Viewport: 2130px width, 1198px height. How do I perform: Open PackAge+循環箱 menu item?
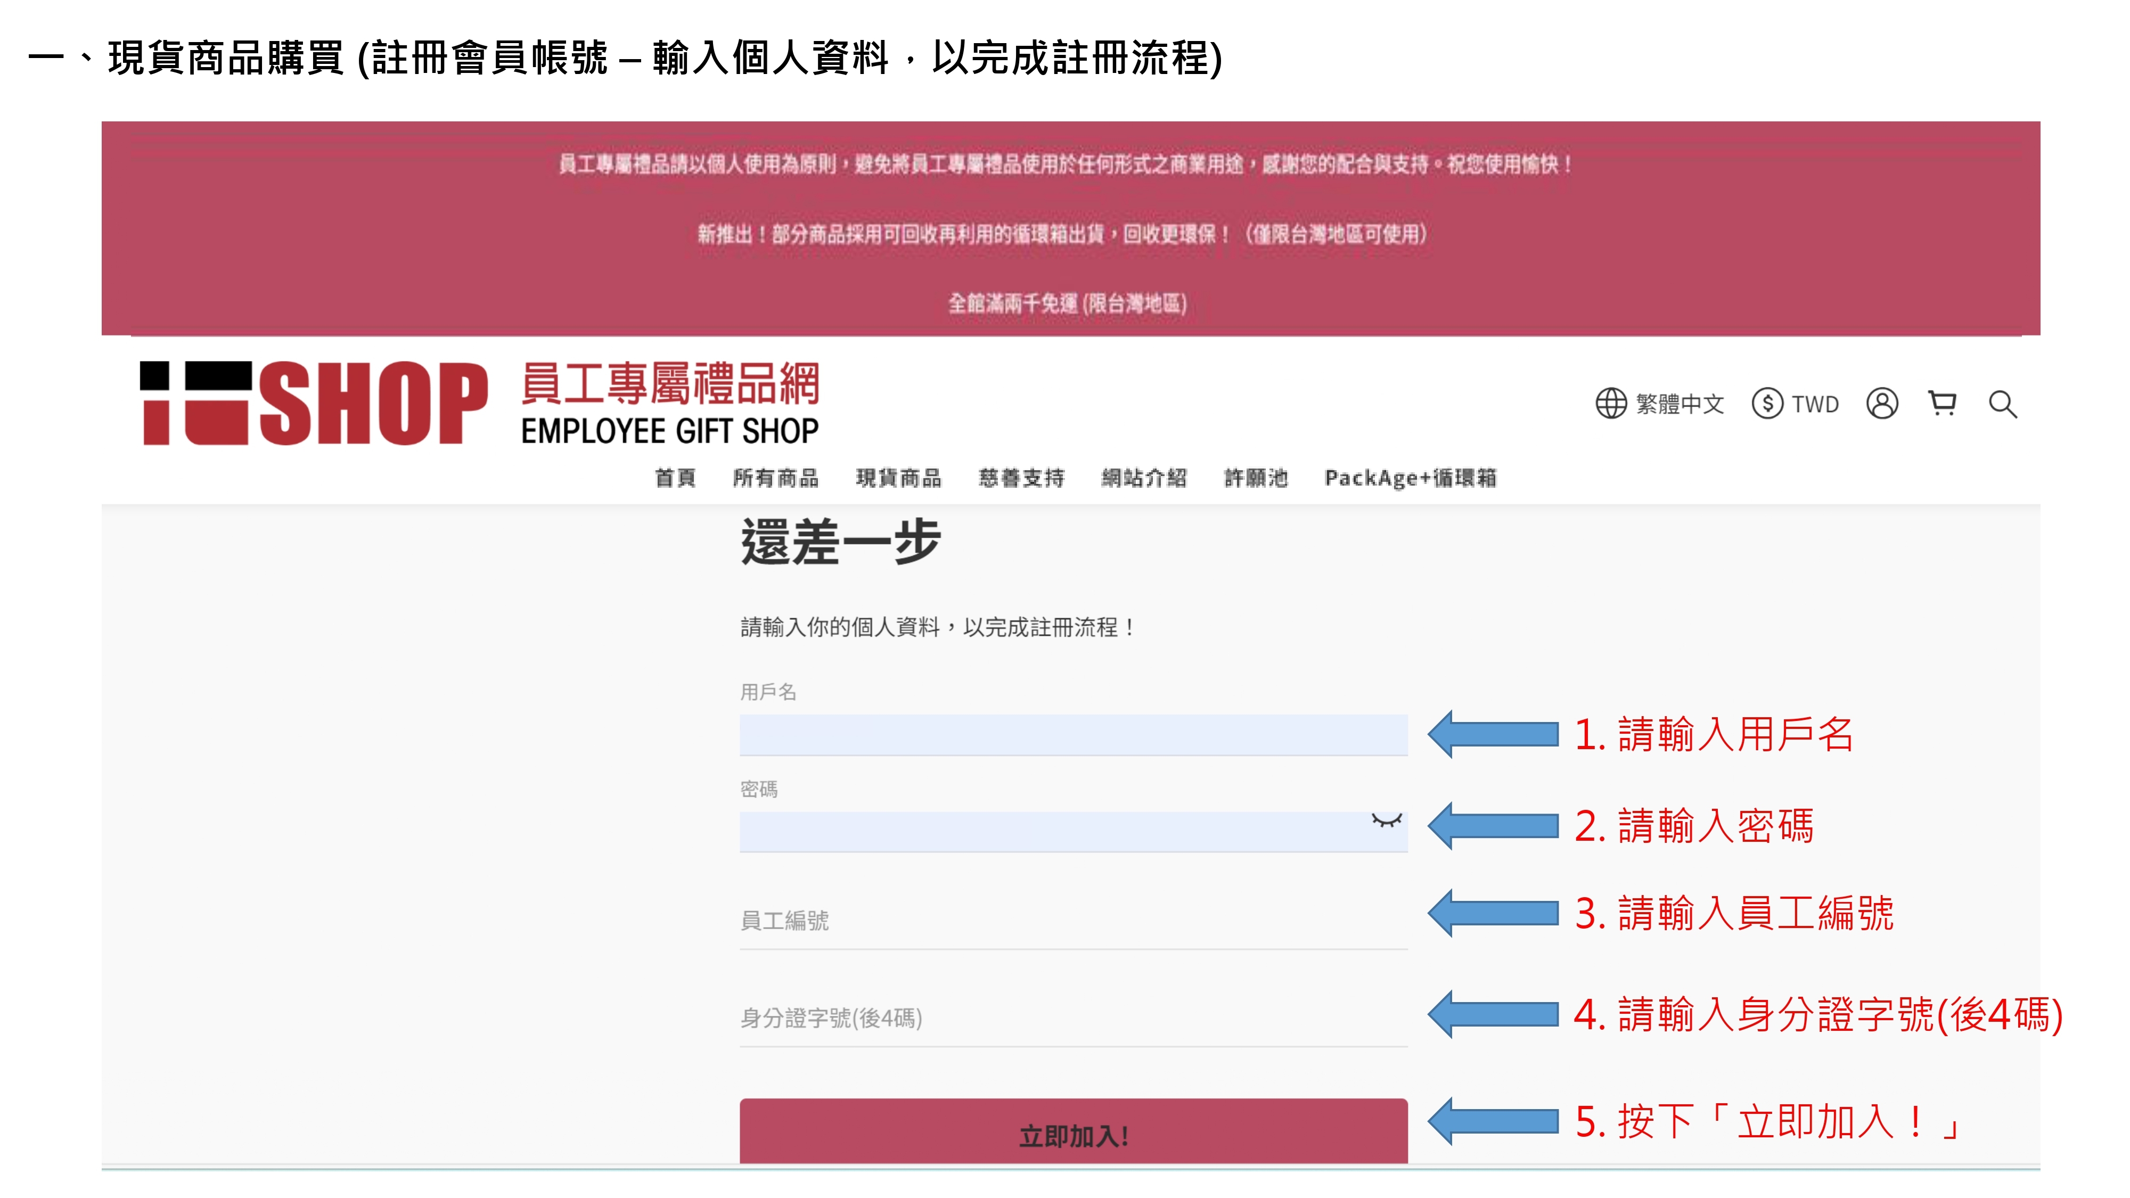[x=1411, y=478]
